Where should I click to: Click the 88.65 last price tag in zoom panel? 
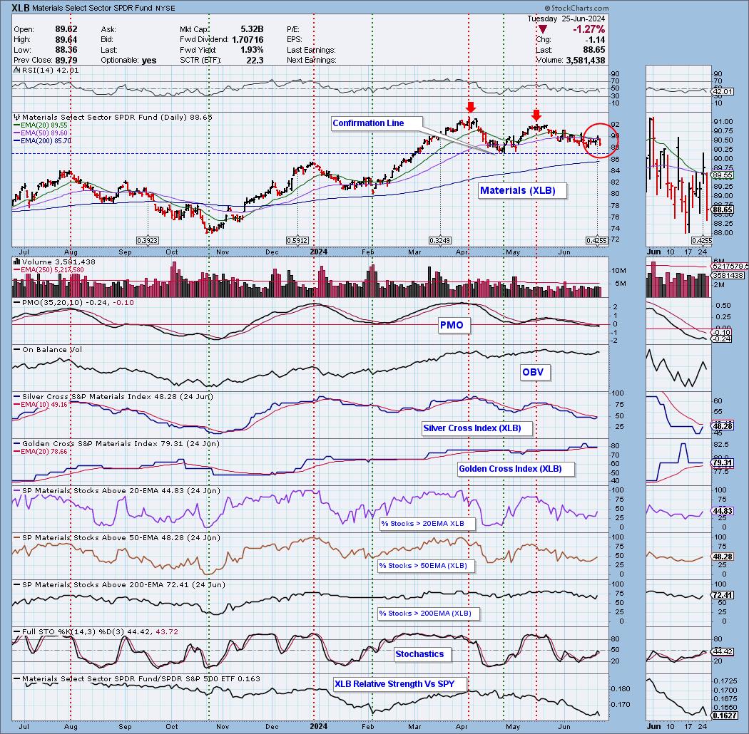[x=723, y=210]
